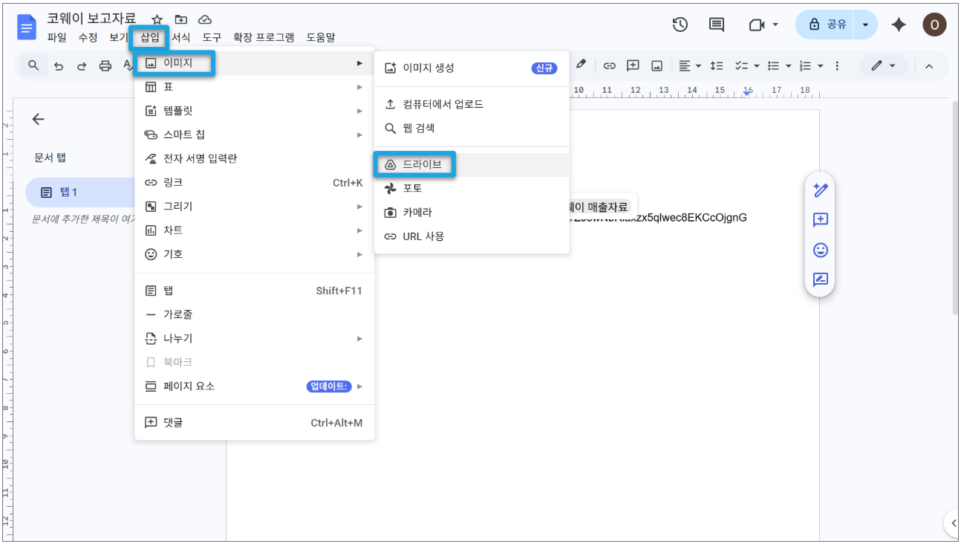Click the back arrow in sidebar

click(39, 119)
